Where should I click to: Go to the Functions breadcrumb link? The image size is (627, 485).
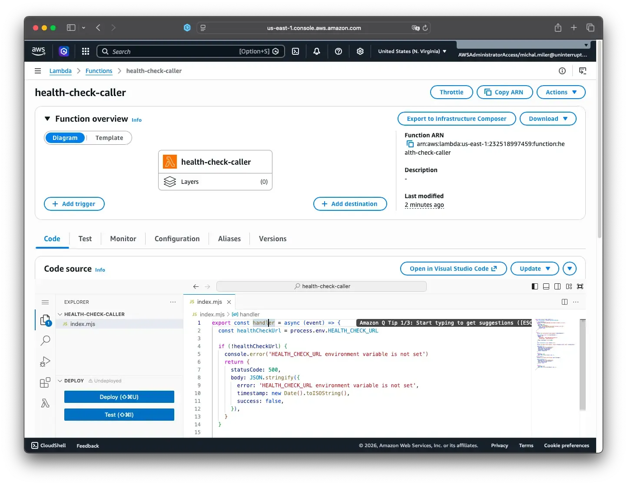click(x=99, y=71)
